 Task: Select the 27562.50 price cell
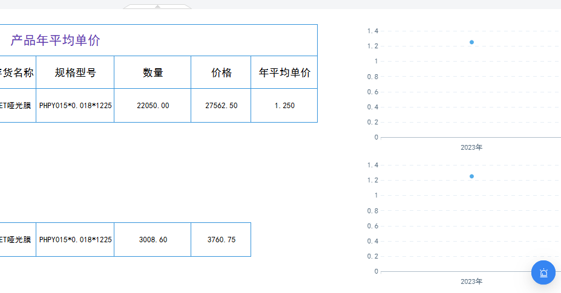tap(221, 105)
